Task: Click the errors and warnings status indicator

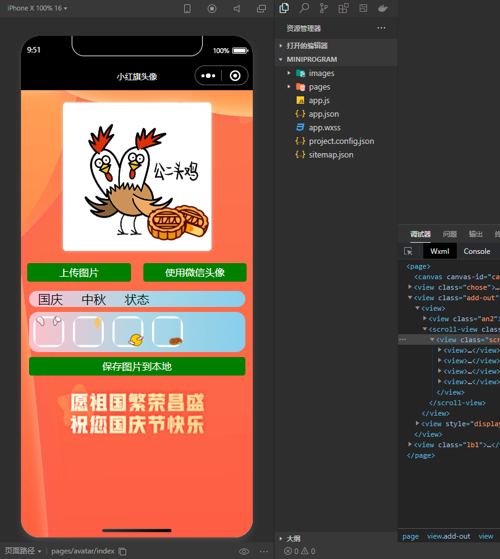Action: click(x=300, y=552)
